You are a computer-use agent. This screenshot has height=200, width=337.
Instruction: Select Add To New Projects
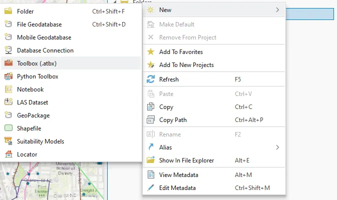click(186, 65)
